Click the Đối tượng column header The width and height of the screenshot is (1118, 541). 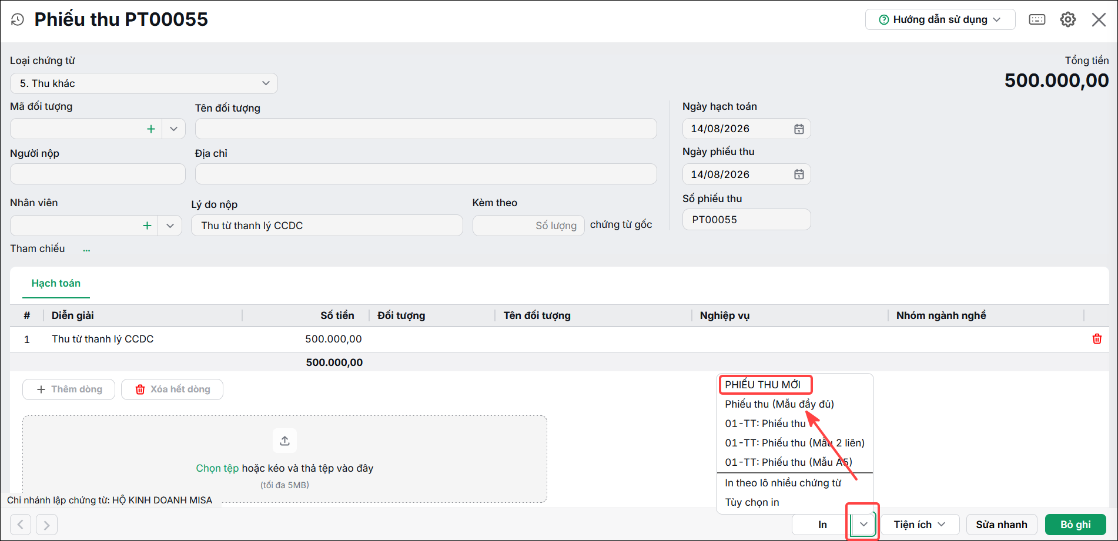[401, 315]
